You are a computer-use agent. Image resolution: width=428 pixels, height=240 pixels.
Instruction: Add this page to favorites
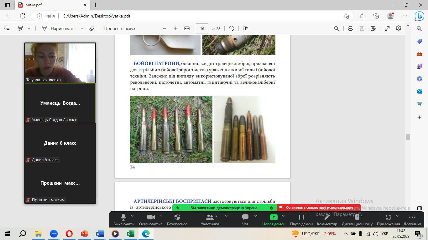346,16
